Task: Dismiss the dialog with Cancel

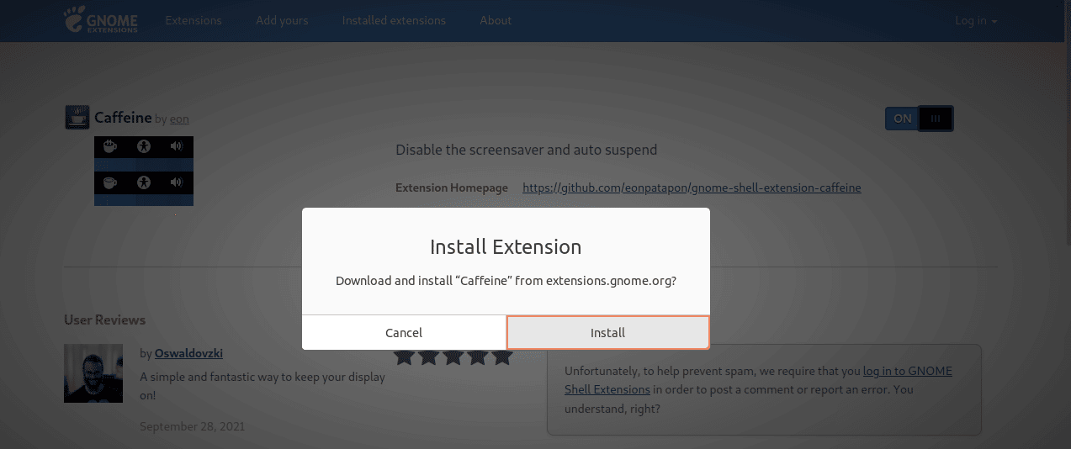Action: [404, 332]
